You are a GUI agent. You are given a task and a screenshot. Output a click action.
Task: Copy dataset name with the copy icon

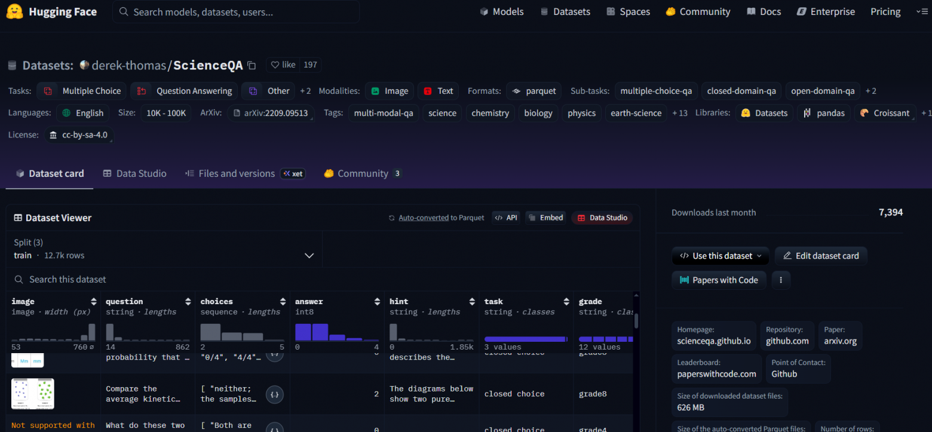click(252, 65)
